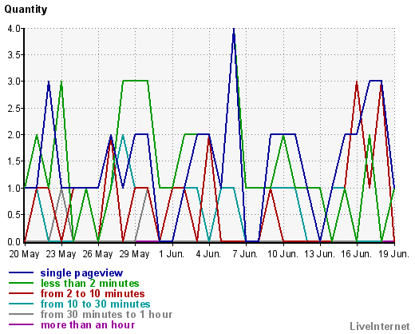Click the '3.0' y-axis value
Image resolution: width=415 pixels, height=334 pixels.
coord(14,82)
